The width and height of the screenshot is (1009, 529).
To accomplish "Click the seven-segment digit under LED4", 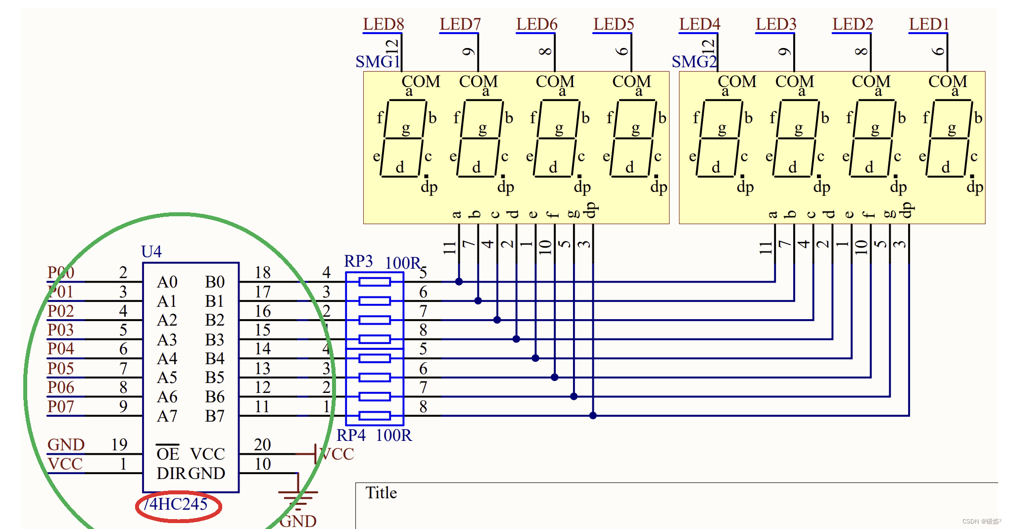I will pyautogui.click(x=720, y=139).
